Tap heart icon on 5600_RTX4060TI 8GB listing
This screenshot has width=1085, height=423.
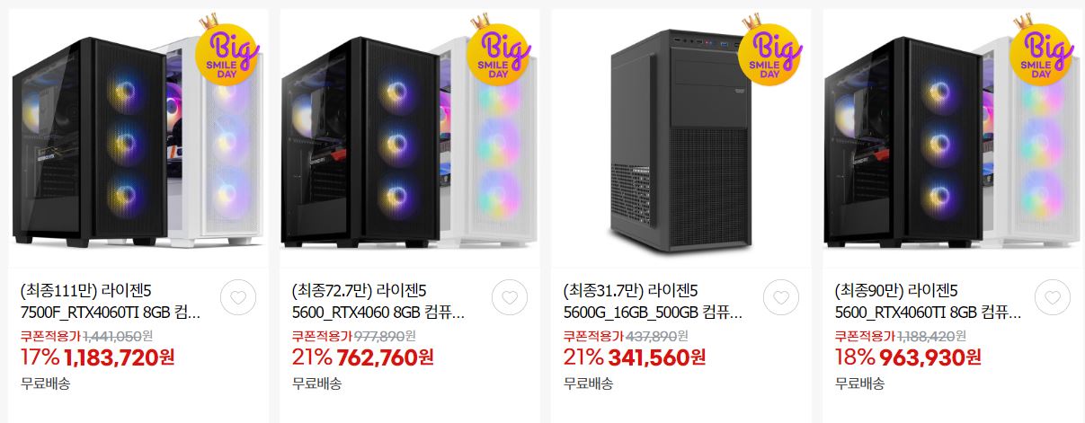(1053, 299)
